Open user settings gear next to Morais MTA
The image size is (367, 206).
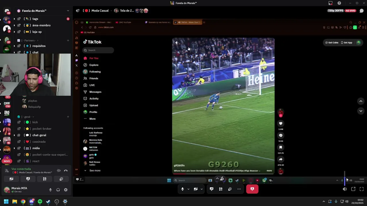coord(66,190)
